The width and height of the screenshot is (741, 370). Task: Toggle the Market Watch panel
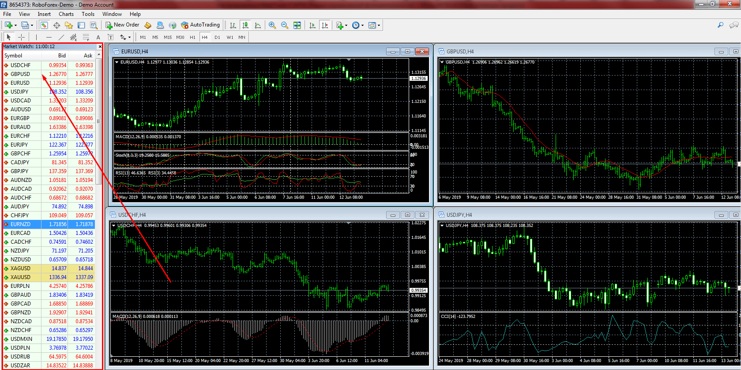(x=44, y=25)
